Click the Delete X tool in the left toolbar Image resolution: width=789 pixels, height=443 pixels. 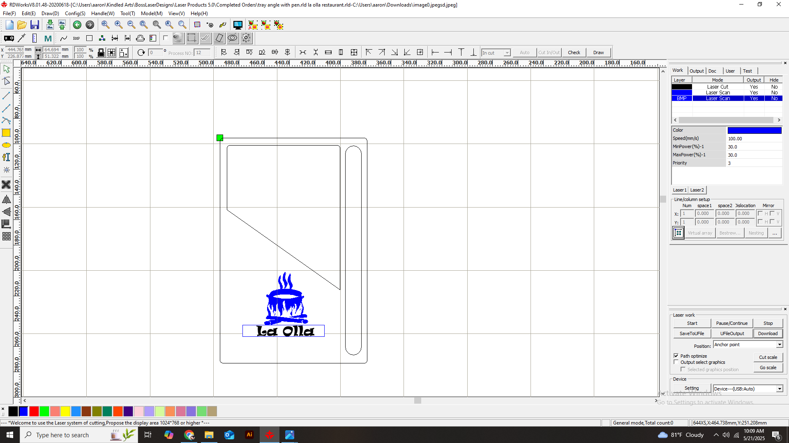(x=6, y=185)
